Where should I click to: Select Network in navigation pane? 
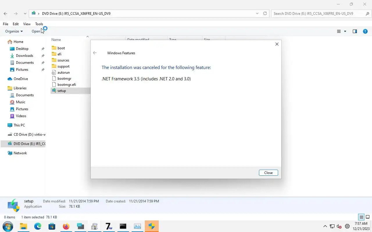[20, 153]
